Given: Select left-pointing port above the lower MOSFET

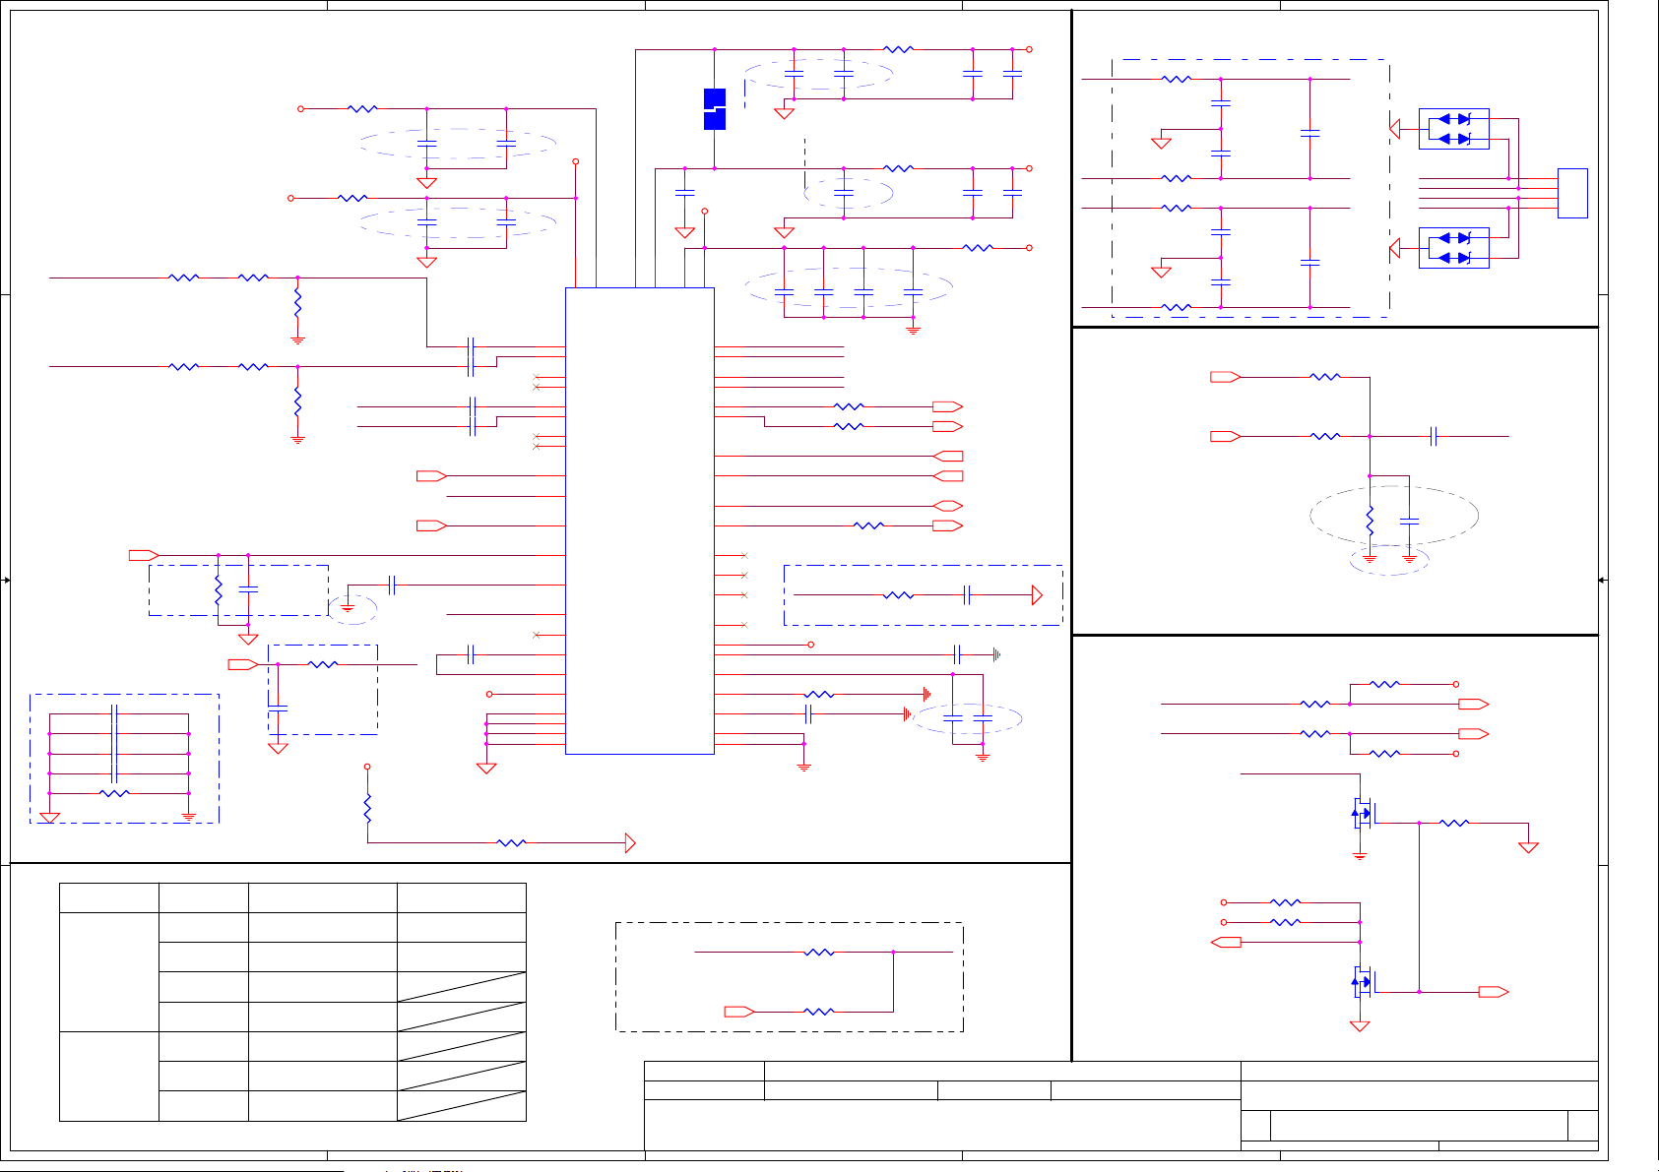Looking at the screenshot, I should click(x=1225, y=942).
